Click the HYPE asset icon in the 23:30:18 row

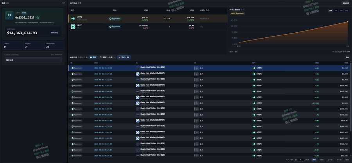click(254, 68)
